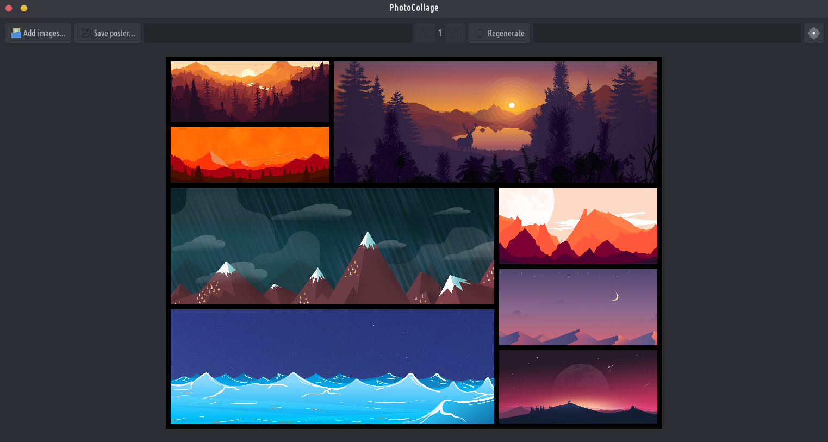This screenshot has width=828, height=442.
Task: Click the Regenerate button
Action: click(499, 33)
